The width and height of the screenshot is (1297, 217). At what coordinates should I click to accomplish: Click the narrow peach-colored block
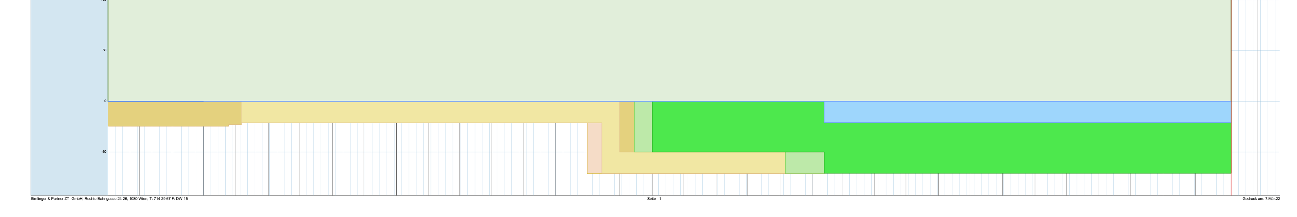pyautogui.click(x=595, y=148)
